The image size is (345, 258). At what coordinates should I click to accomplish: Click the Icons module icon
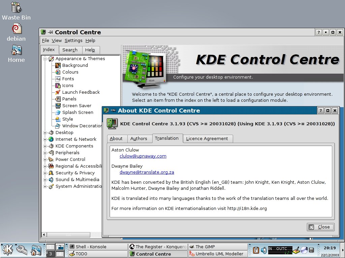pos(58,86)
